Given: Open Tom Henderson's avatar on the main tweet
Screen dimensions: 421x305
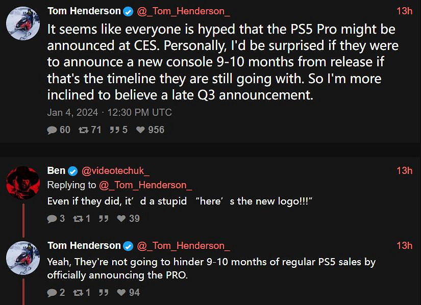Looking at the screenshot, I should pyautogui.click(x=22, y=24).
